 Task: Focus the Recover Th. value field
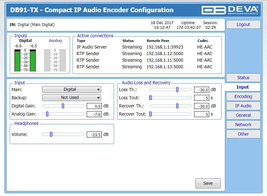point(202,106)
